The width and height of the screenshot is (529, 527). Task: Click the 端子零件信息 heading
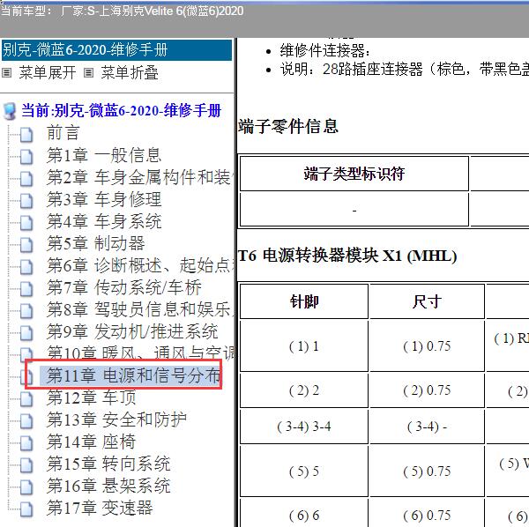coord(287,127)
